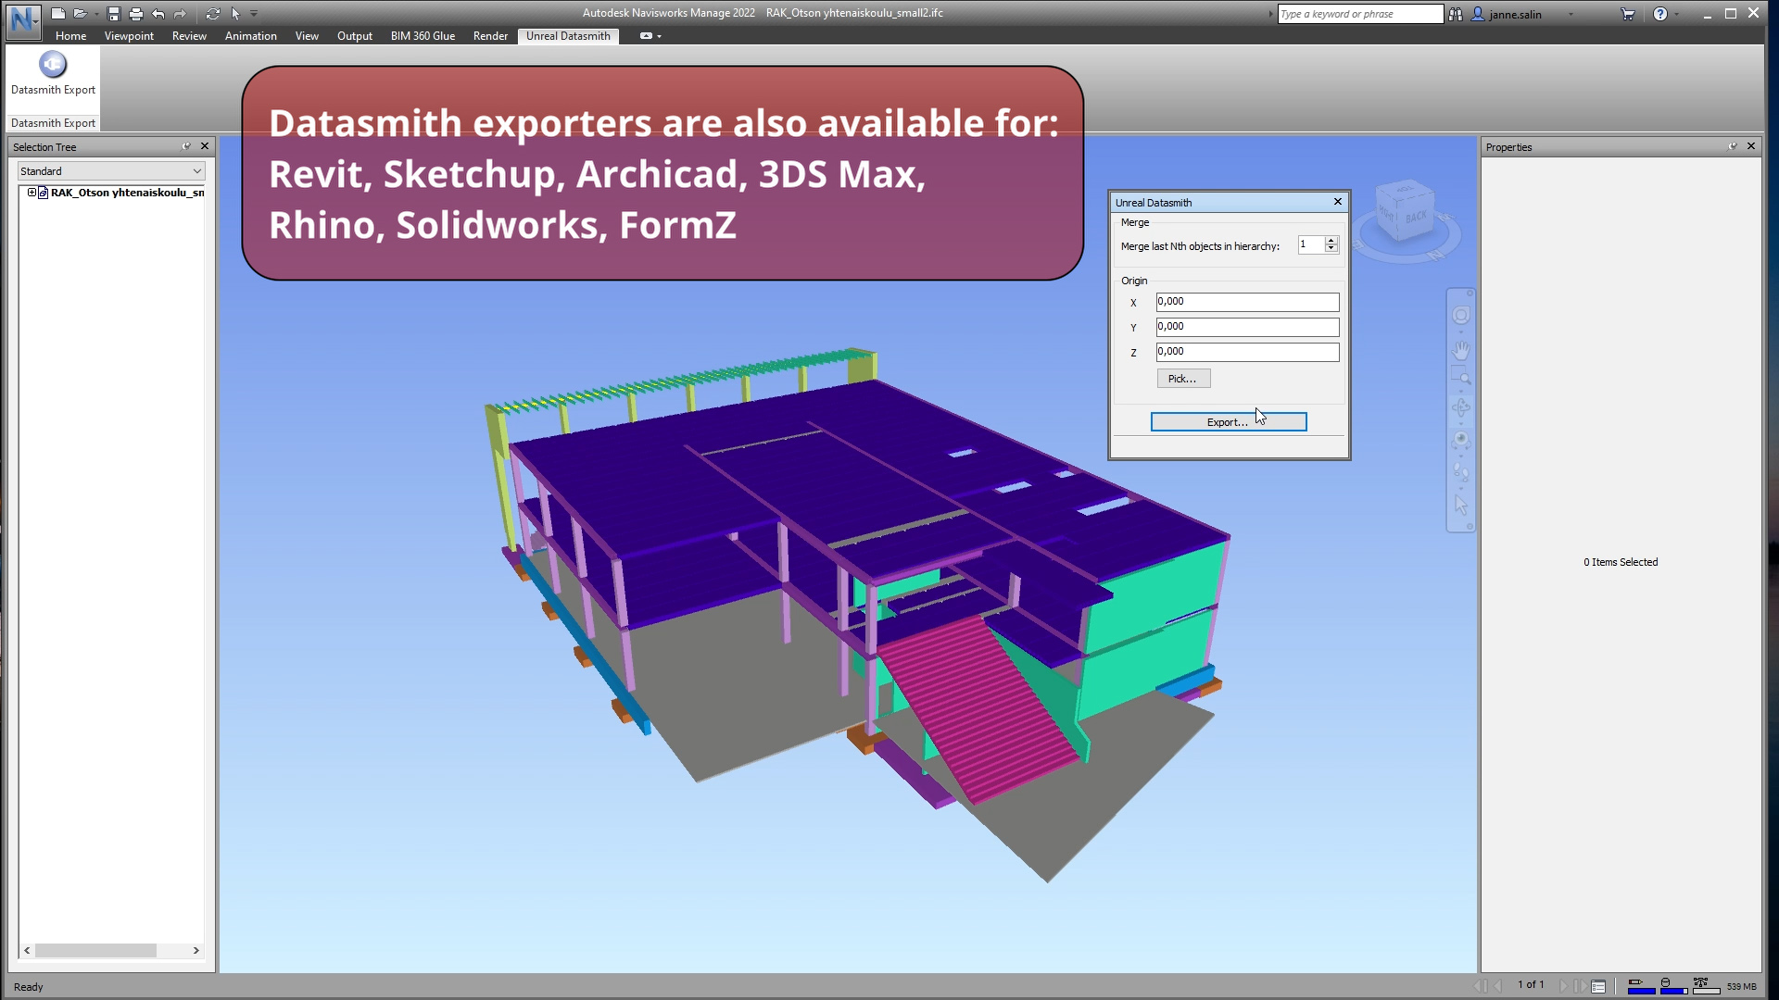The width and height of the screenshot is (1779, 1000).
Task: Click the Origin Y input field
Action: click(1247, 327)
